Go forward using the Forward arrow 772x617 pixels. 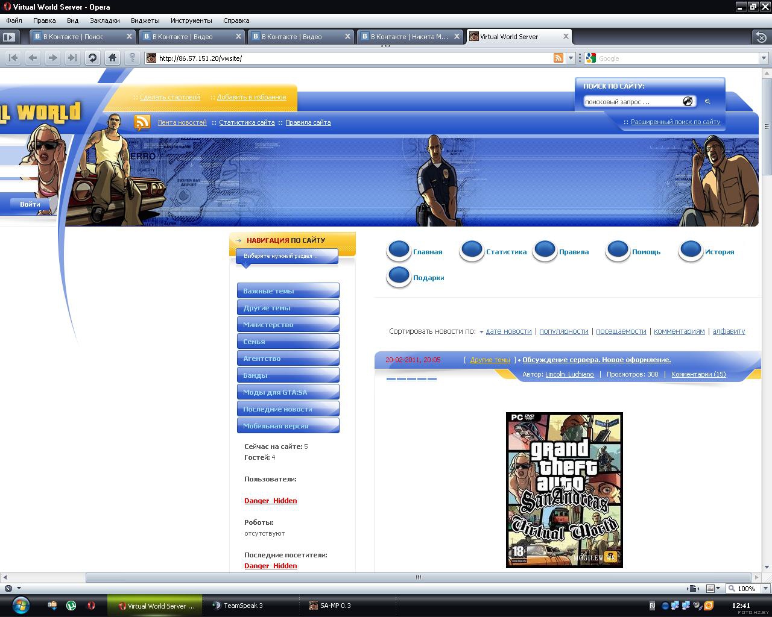(x=52, y=58)
